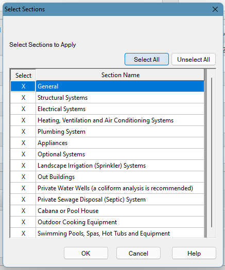Uncheck the Structural Systems selection mark

(23, 98)
